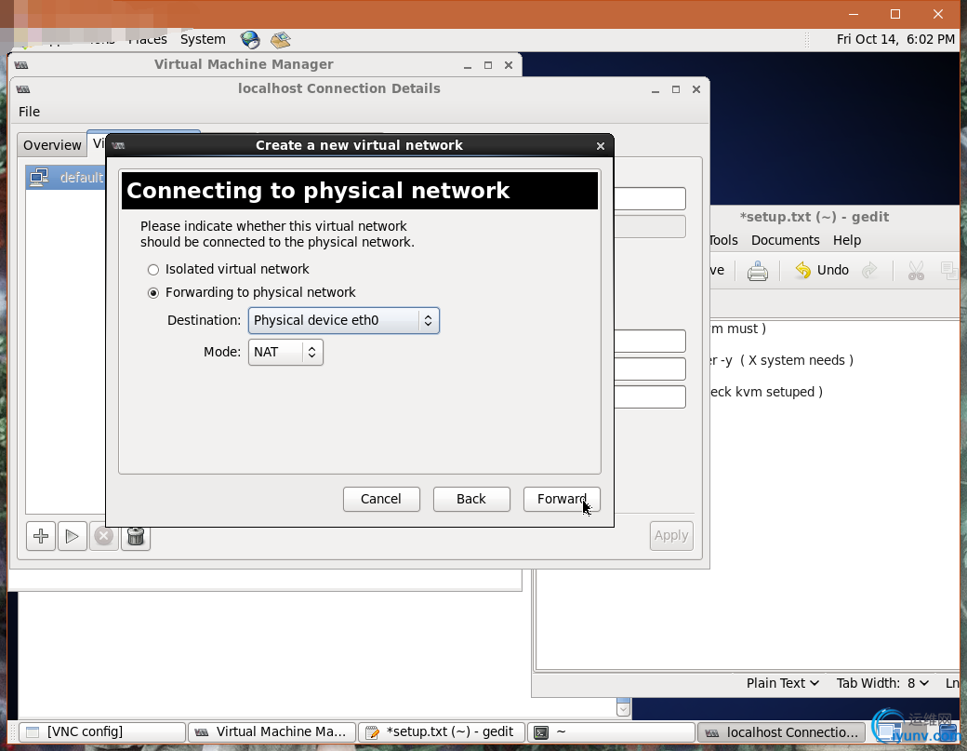
Task: Click the Connection Details window title icon
Action: [23, 88]
